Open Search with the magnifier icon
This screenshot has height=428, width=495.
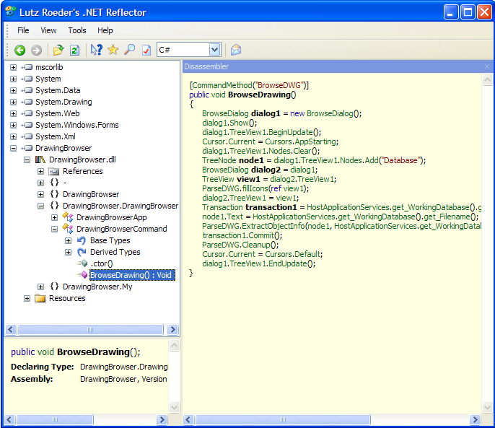point(129,50)
